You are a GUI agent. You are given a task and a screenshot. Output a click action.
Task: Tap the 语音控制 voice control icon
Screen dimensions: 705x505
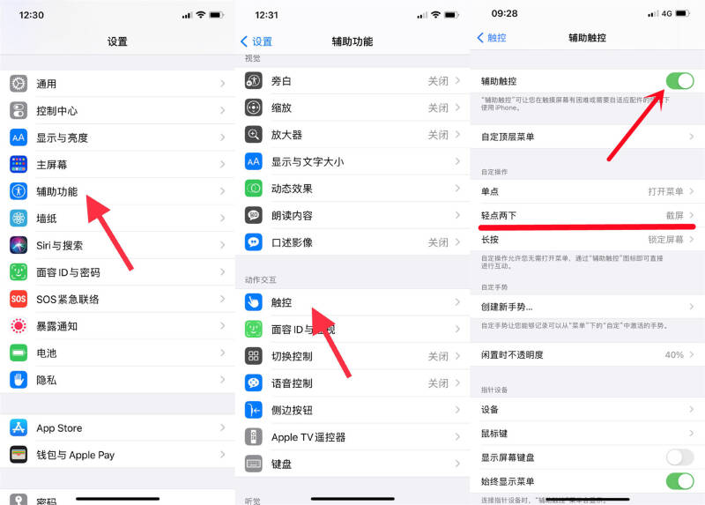[254, 383]
